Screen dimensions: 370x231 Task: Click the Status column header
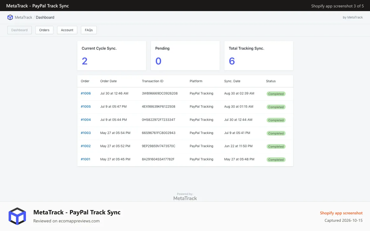[x=271, y=81]
